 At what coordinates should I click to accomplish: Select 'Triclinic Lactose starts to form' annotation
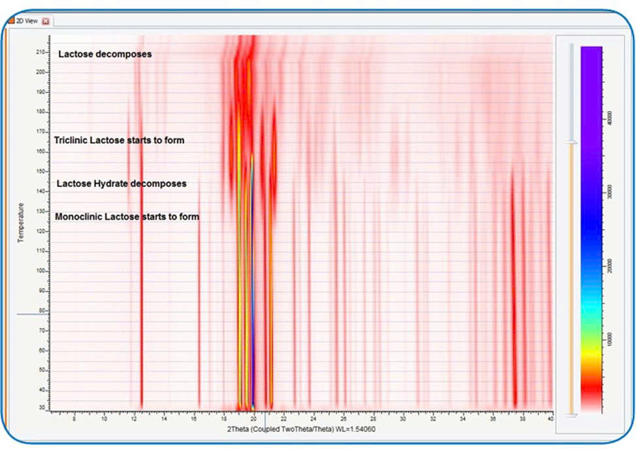click(x=119, y=140)
